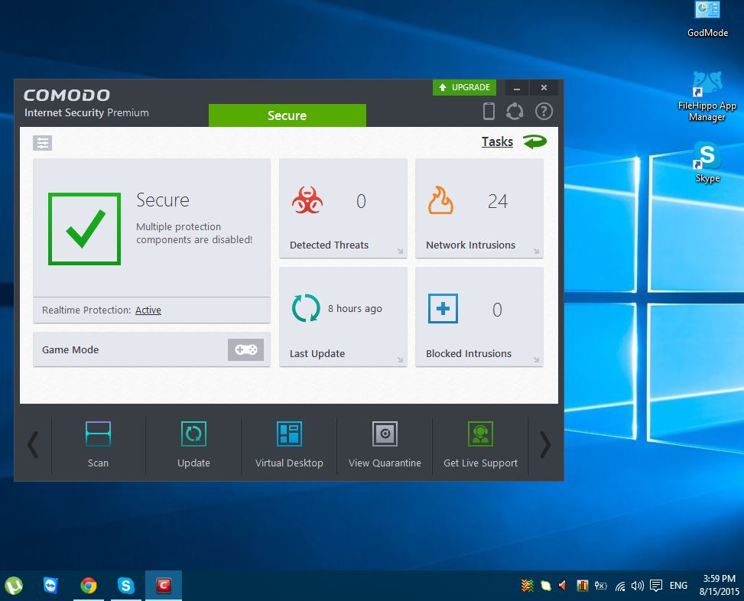
Task: Click the green UPGRADE button
Action: (x=464, y=87)
